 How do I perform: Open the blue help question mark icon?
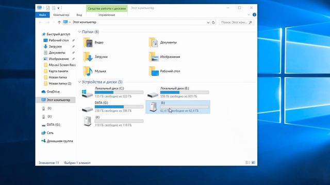coord(254,15)
